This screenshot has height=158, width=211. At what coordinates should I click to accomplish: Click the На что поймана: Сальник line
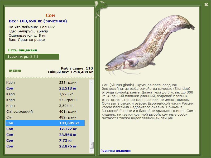tap(32, 27)
